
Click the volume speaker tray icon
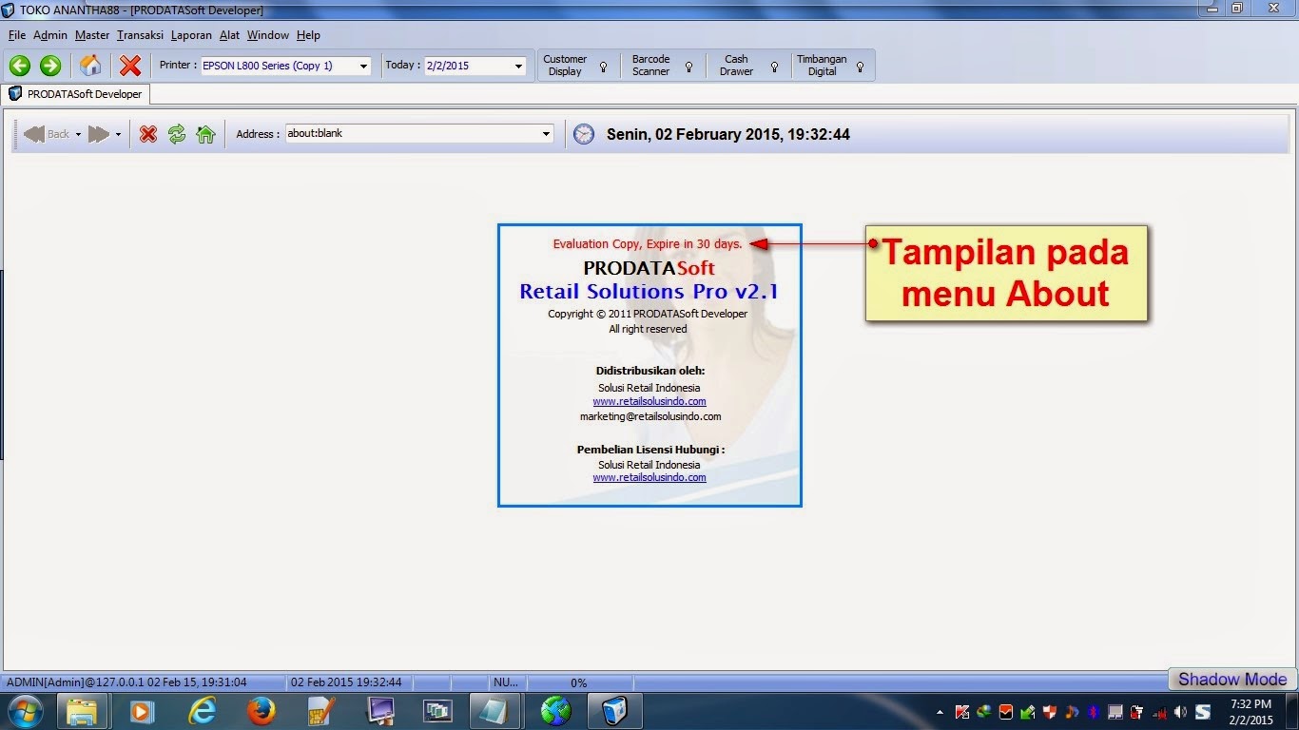(1180, 712)
